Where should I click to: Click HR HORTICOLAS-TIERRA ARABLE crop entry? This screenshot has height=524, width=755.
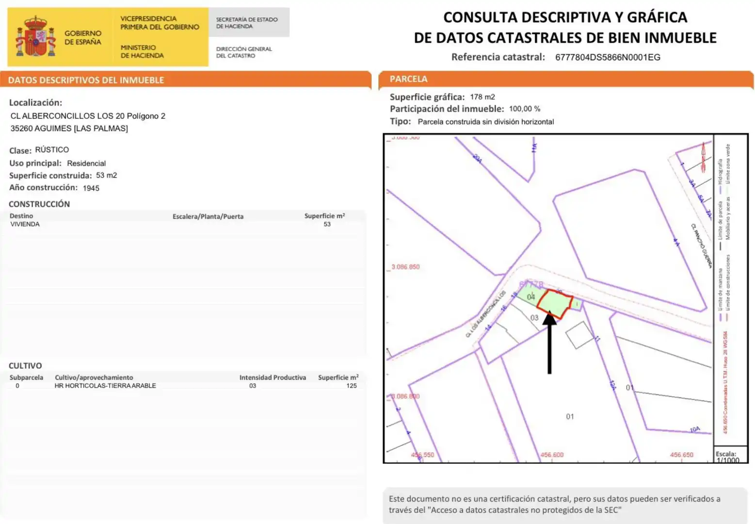pyautogui.click(x=105, y=386)
